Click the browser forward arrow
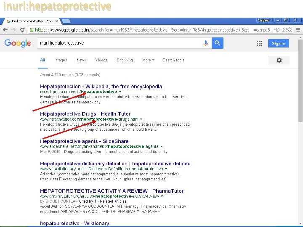Viewport: 303px width, 227px height. [13, 30]
